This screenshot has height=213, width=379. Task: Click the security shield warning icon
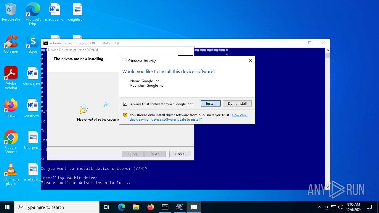tap(125, 115)
